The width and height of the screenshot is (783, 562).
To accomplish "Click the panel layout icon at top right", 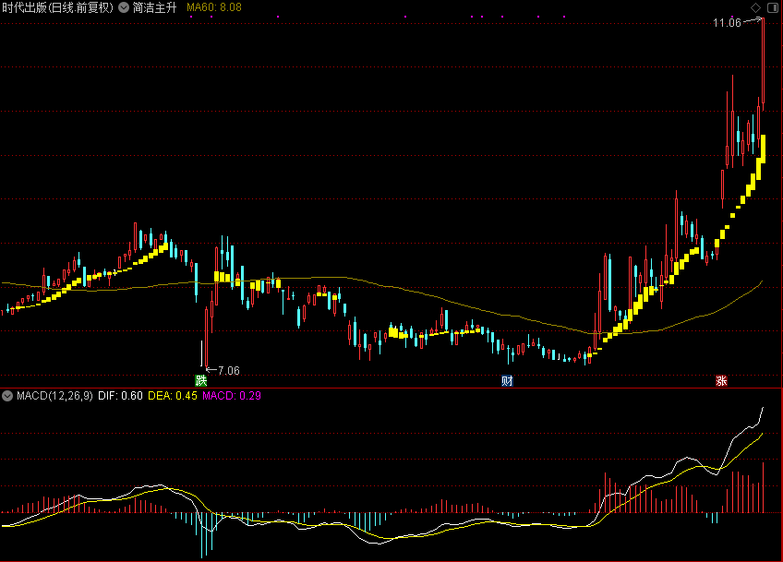I will 772,7.
